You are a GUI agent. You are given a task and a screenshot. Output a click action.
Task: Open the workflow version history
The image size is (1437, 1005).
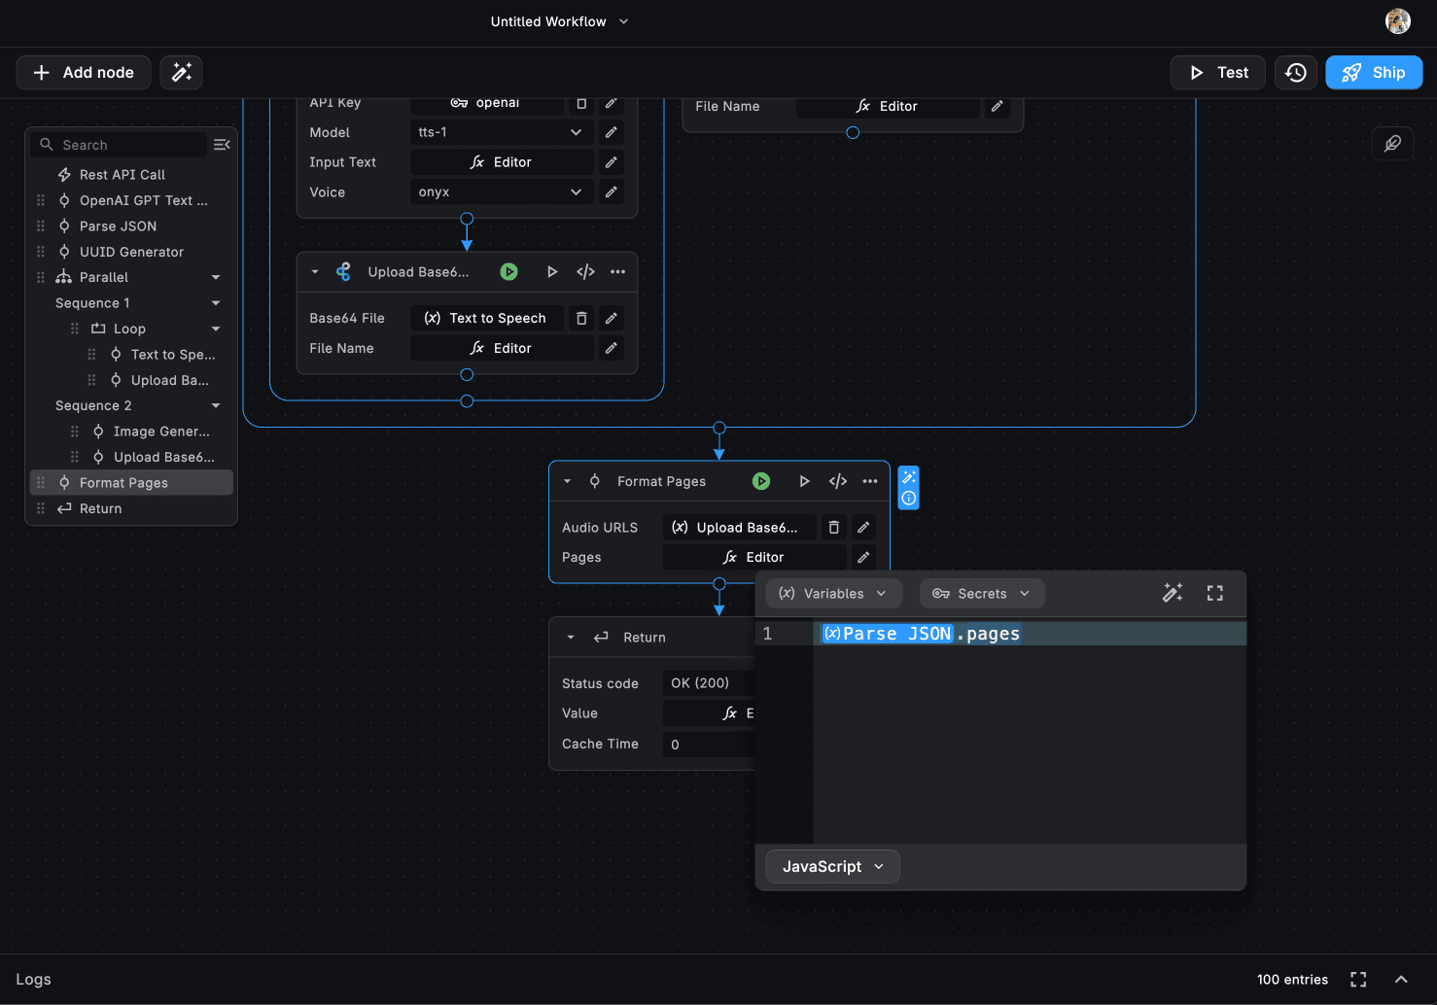pos(1295,73)
